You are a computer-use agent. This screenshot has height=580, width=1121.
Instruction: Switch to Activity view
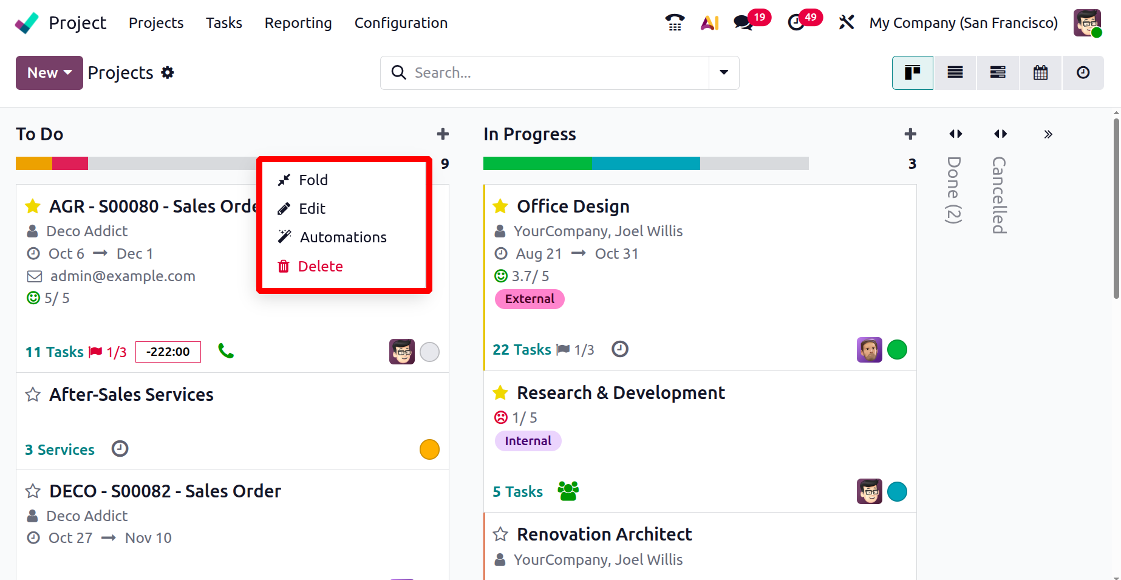coord(1083,73)
